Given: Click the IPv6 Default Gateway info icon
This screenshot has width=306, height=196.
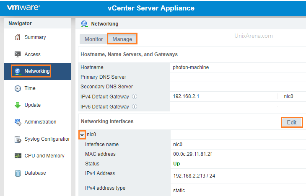Looking at the screenshot, I should click(x=135, y=106).
